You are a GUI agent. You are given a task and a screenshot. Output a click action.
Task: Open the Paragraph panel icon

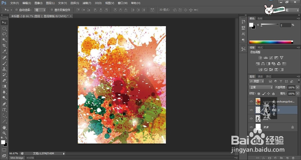click(x=244, y=40)
